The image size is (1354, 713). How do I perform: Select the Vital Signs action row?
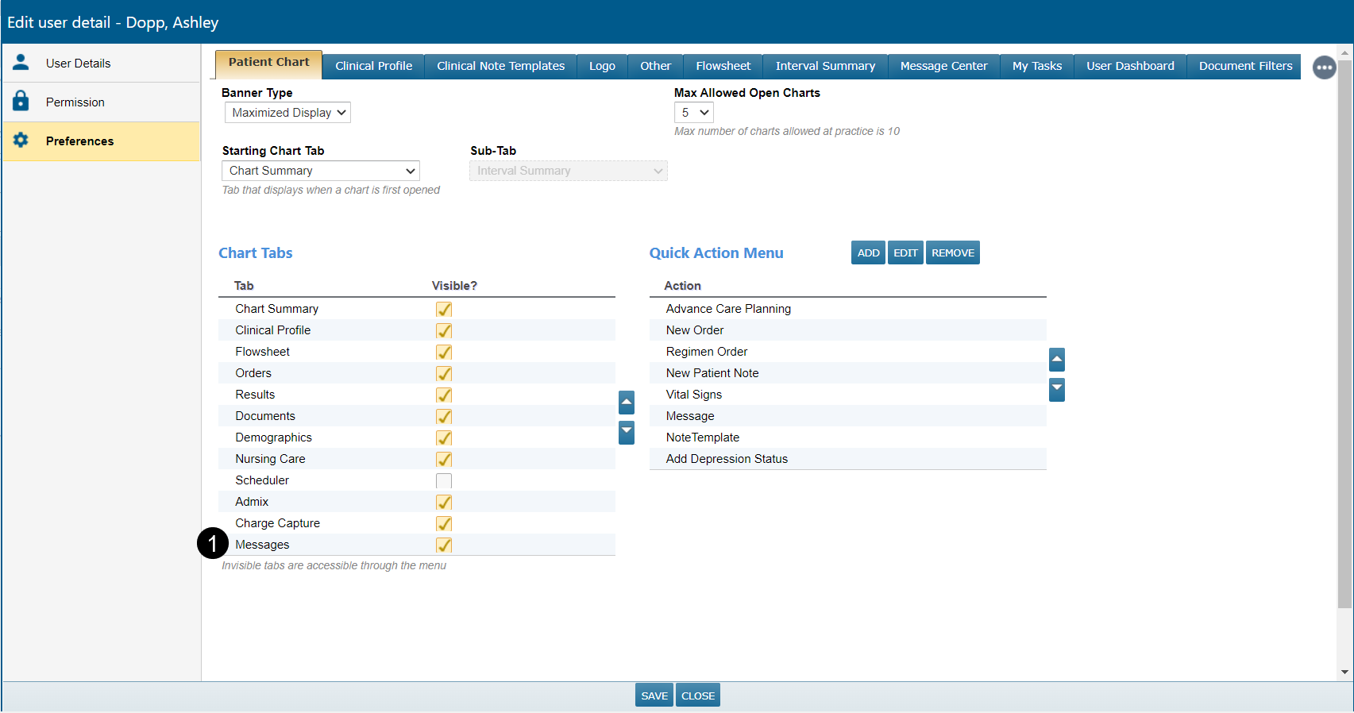pos(694,395)
